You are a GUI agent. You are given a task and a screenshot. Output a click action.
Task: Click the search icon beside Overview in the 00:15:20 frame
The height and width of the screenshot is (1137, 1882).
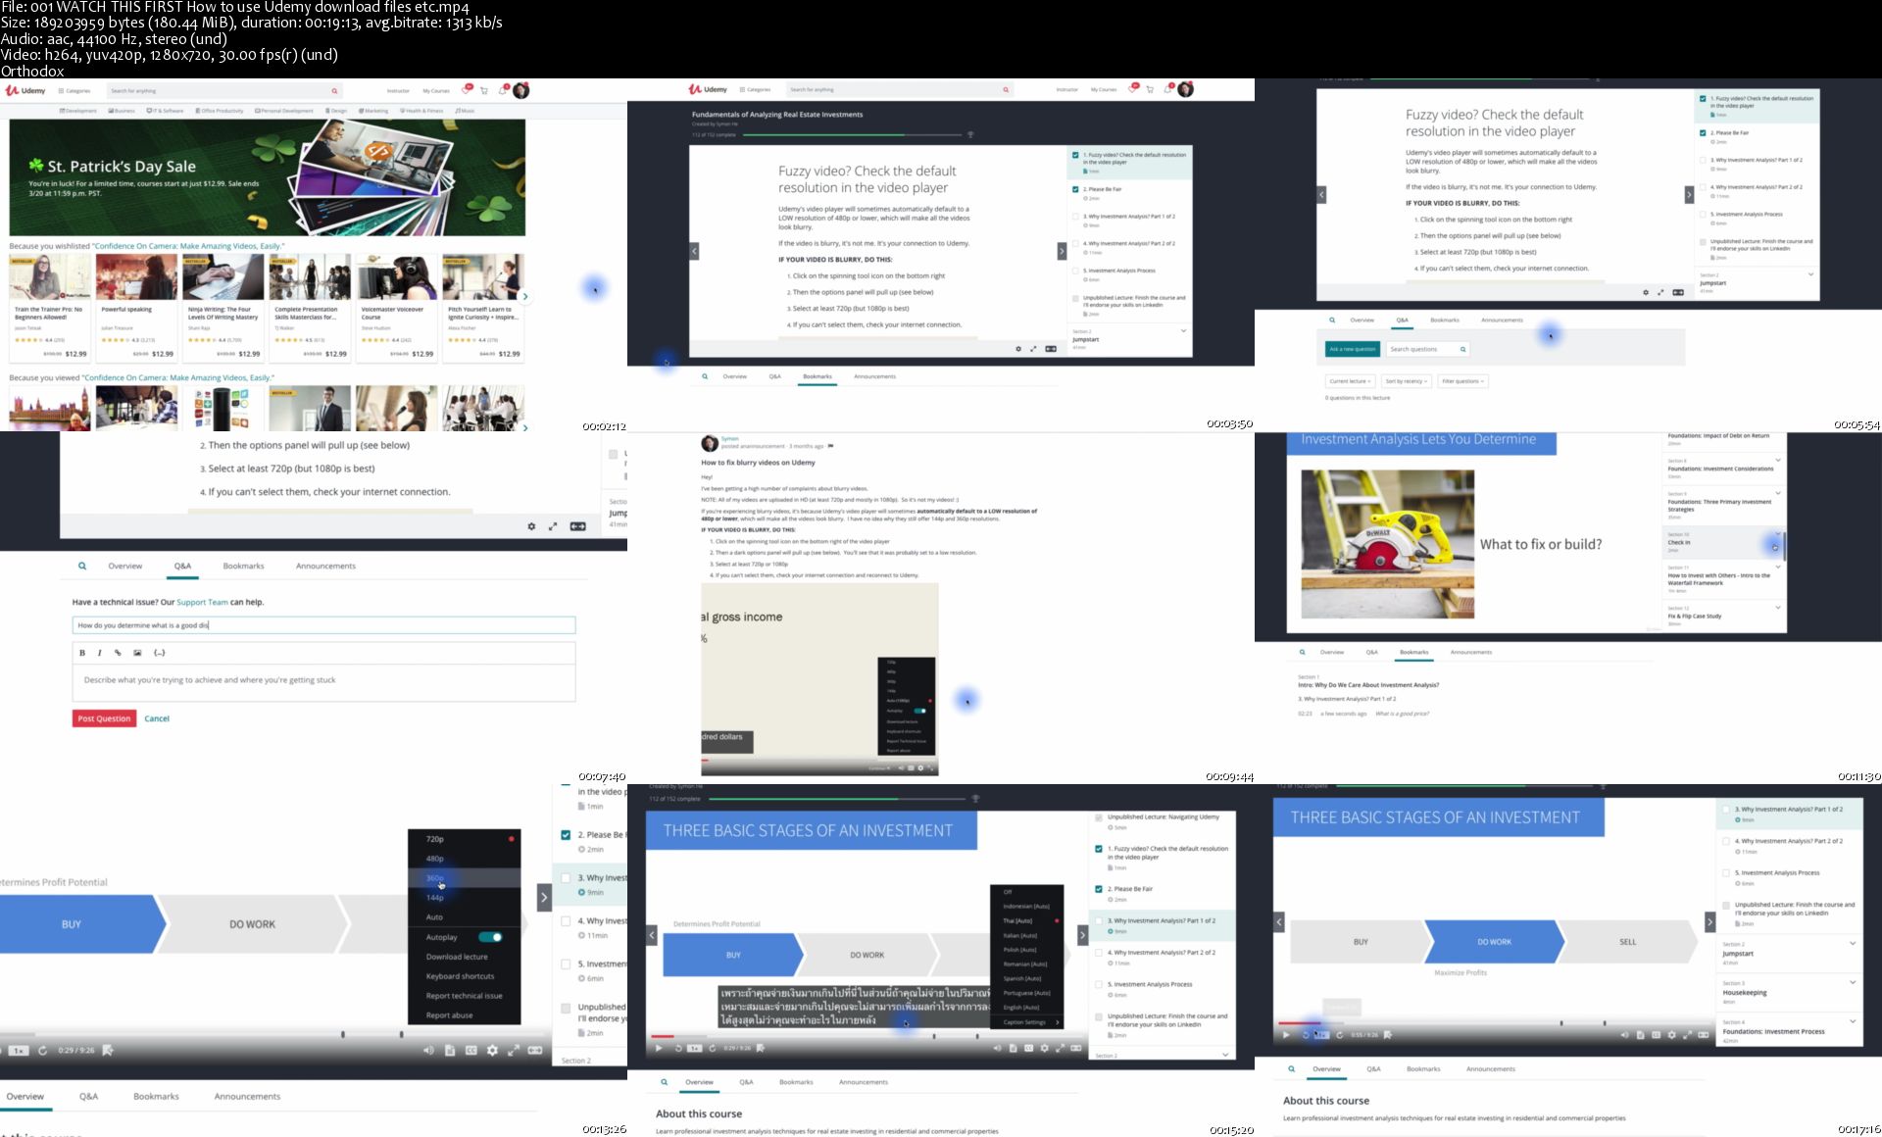click(x=665, y=1082)
